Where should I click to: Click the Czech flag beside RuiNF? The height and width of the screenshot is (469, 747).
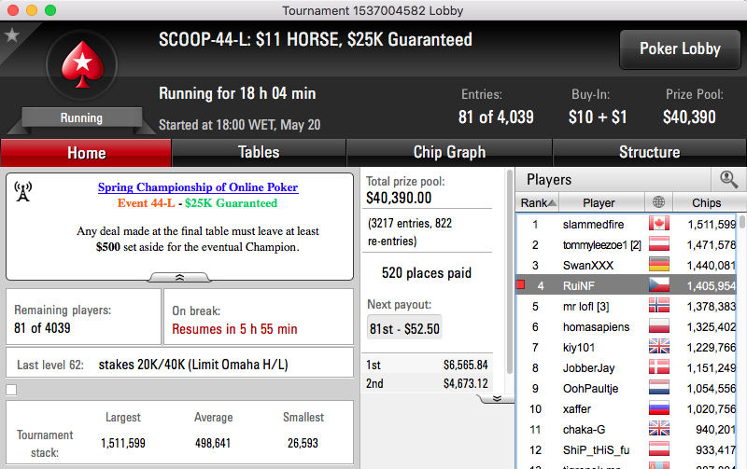coord(659,285)
